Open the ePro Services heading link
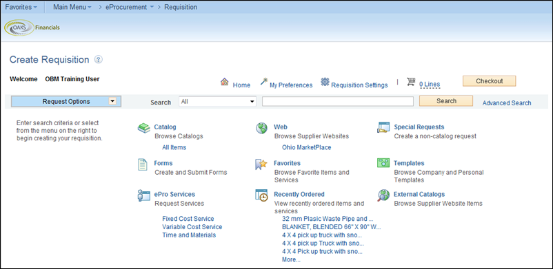Screen dimensions: 553x269 [174, 195]
